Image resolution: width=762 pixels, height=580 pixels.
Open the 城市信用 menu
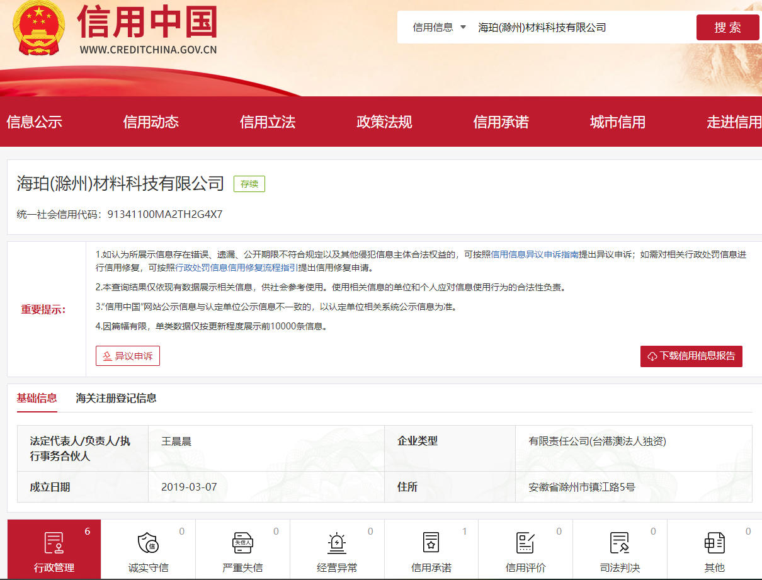point(618,122)
